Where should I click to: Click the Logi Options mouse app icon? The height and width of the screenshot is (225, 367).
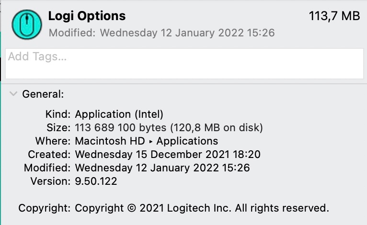click(26, 24)
